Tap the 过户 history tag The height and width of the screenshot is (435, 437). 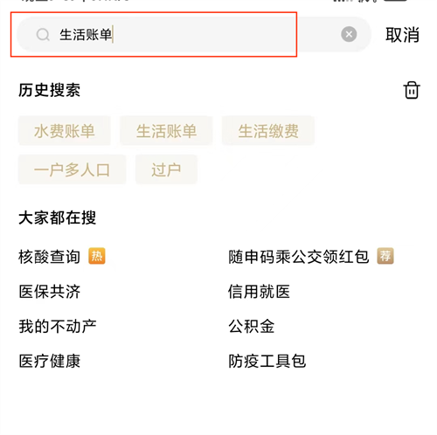(166, 169)
